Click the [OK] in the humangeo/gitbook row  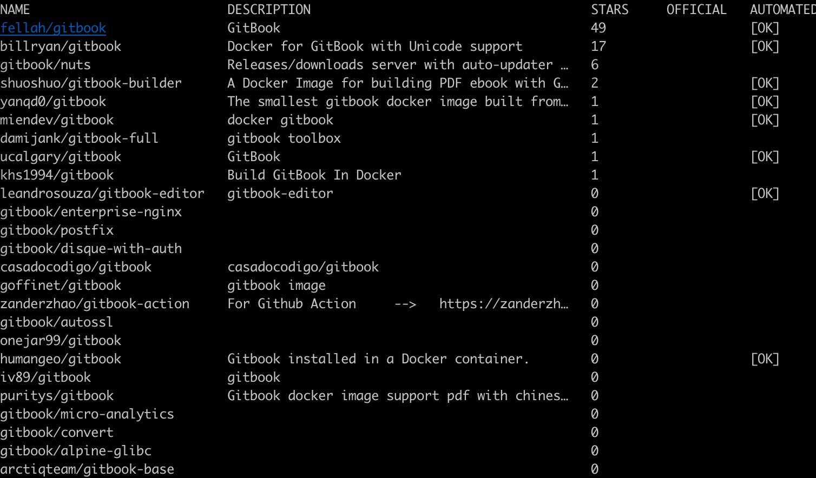click(x=765, y=359)
